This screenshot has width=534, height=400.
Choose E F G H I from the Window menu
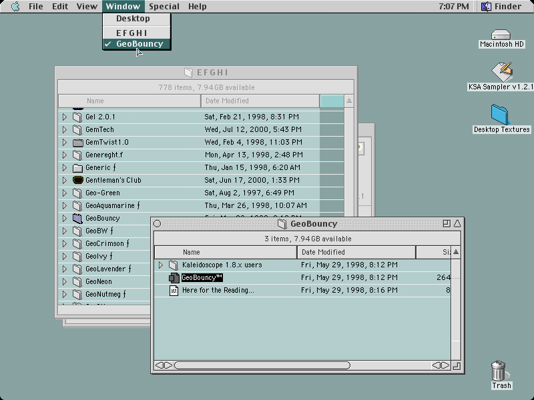point(137,33)
